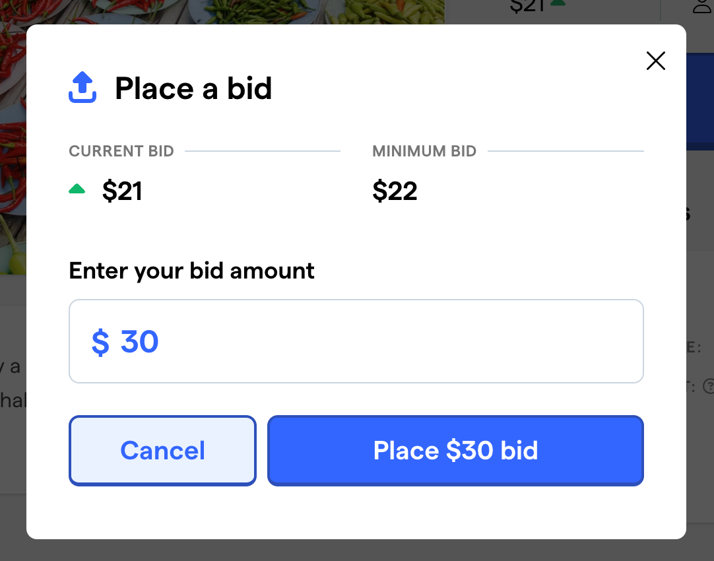Click the $22 minimum bid amount
Screen dimensions: 714x561
395,191
